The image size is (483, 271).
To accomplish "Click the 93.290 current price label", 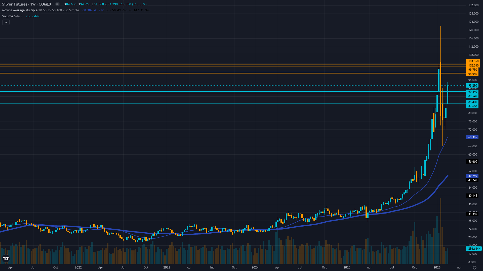I will pyautogui.click(x=472, y=86).
